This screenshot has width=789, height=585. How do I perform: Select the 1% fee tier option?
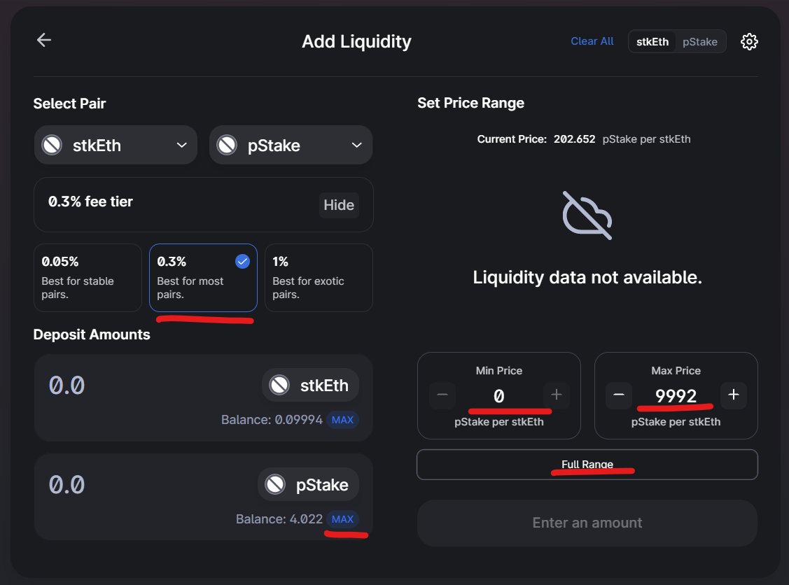point(319,278)
